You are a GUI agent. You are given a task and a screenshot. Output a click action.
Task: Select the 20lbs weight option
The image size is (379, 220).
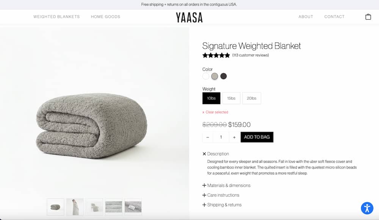(x=252, y=98)
